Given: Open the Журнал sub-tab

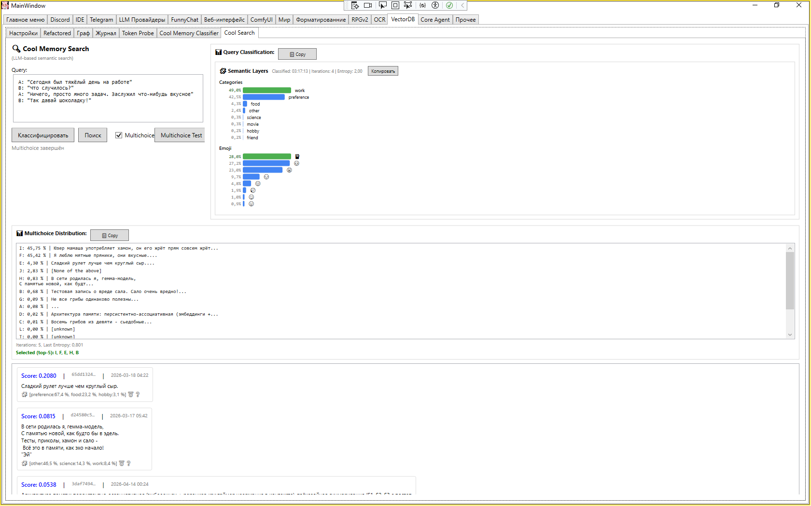Looking at the screenshot, I should pyautogui.click(x=106, y=33).
